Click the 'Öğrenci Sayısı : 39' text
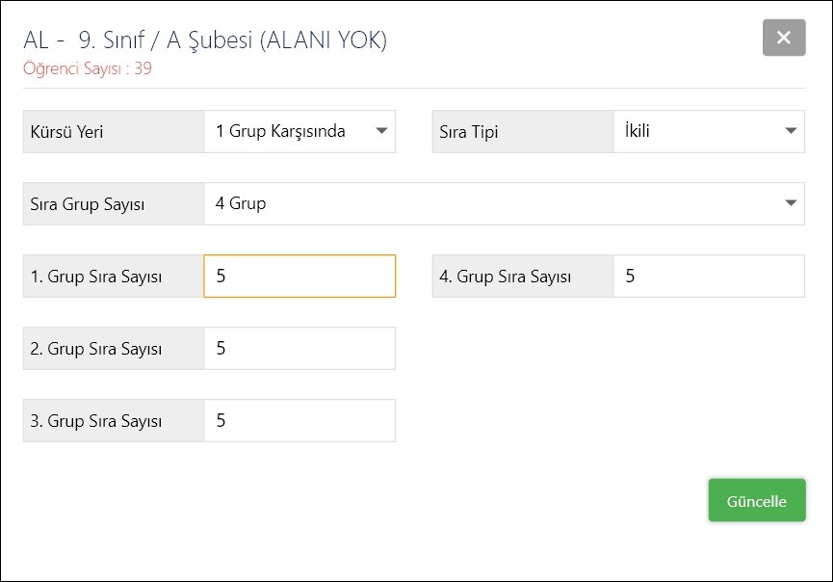833x582 pixels. [x=87, y=68]
